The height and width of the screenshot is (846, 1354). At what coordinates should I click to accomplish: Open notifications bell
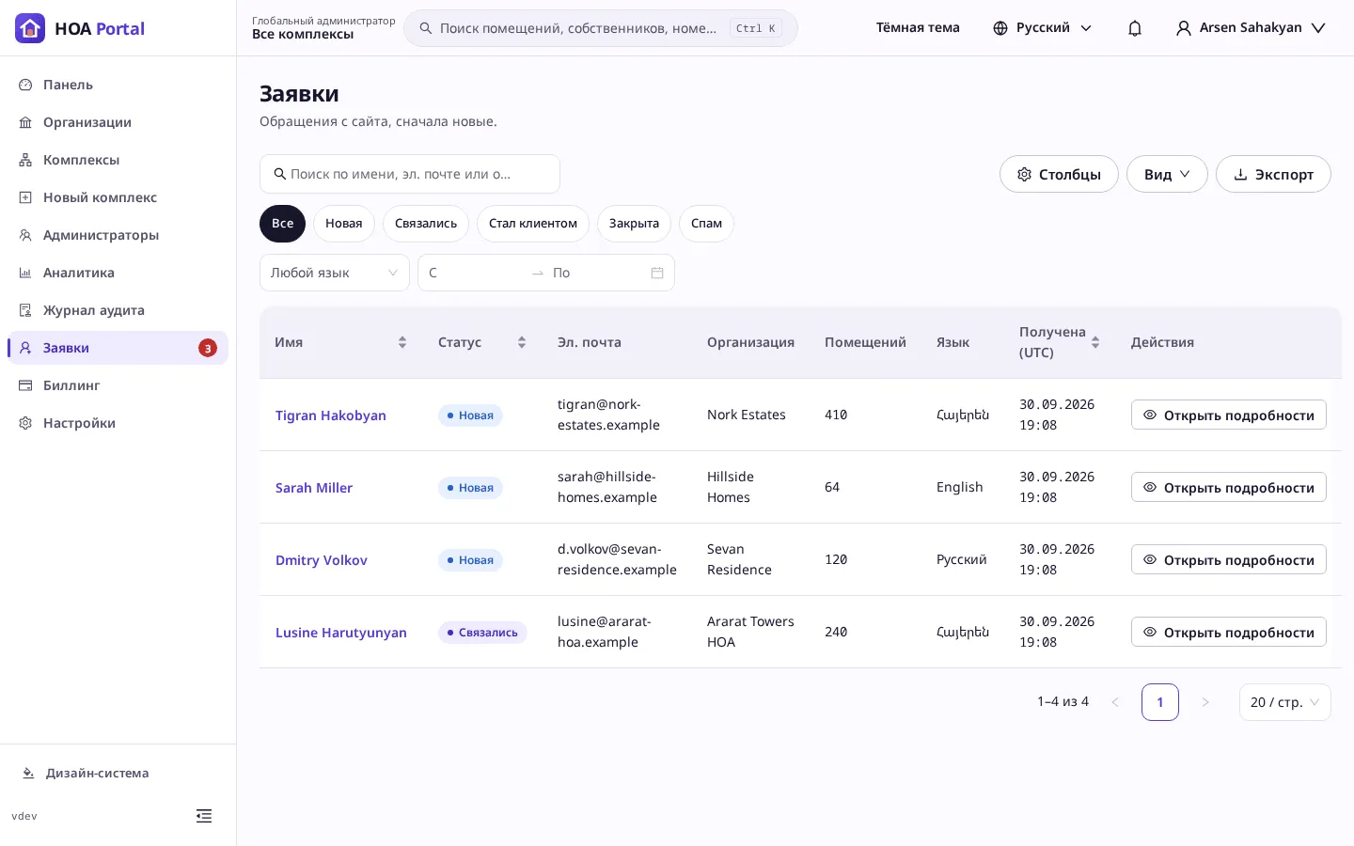click(x=1135, y=28)
